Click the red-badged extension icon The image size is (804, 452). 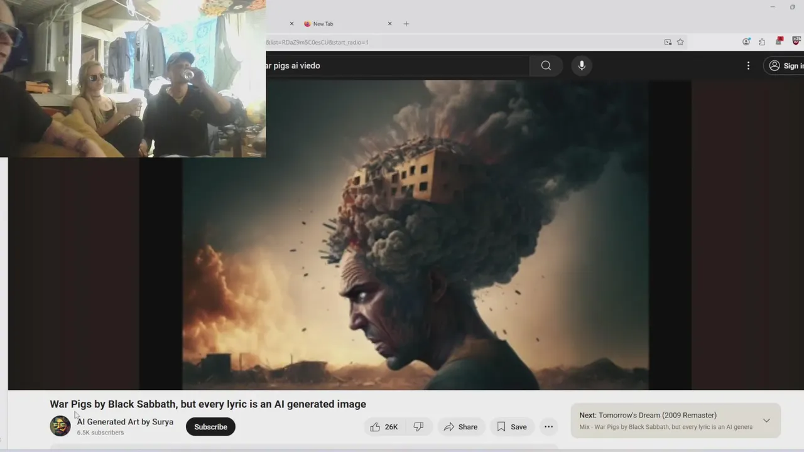click(780, 41)
